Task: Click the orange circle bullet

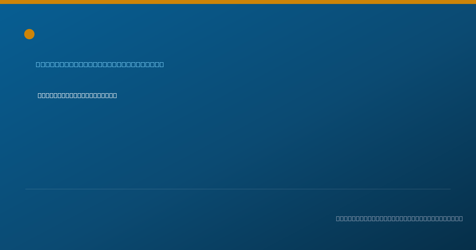Action: pyautogui.click(x=29, y=34)
